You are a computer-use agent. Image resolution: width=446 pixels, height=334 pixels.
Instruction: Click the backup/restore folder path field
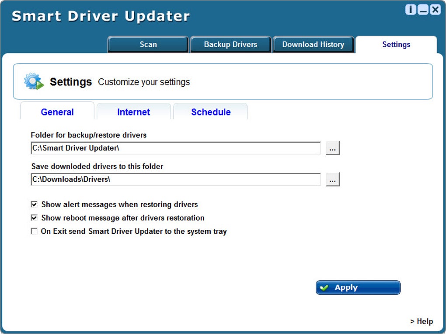point(176,148)
